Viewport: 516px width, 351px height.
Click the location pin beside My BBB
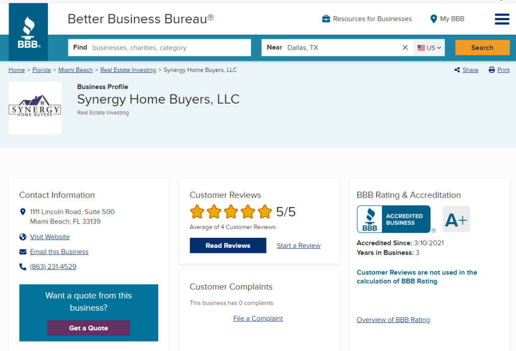tap(434, 19)
